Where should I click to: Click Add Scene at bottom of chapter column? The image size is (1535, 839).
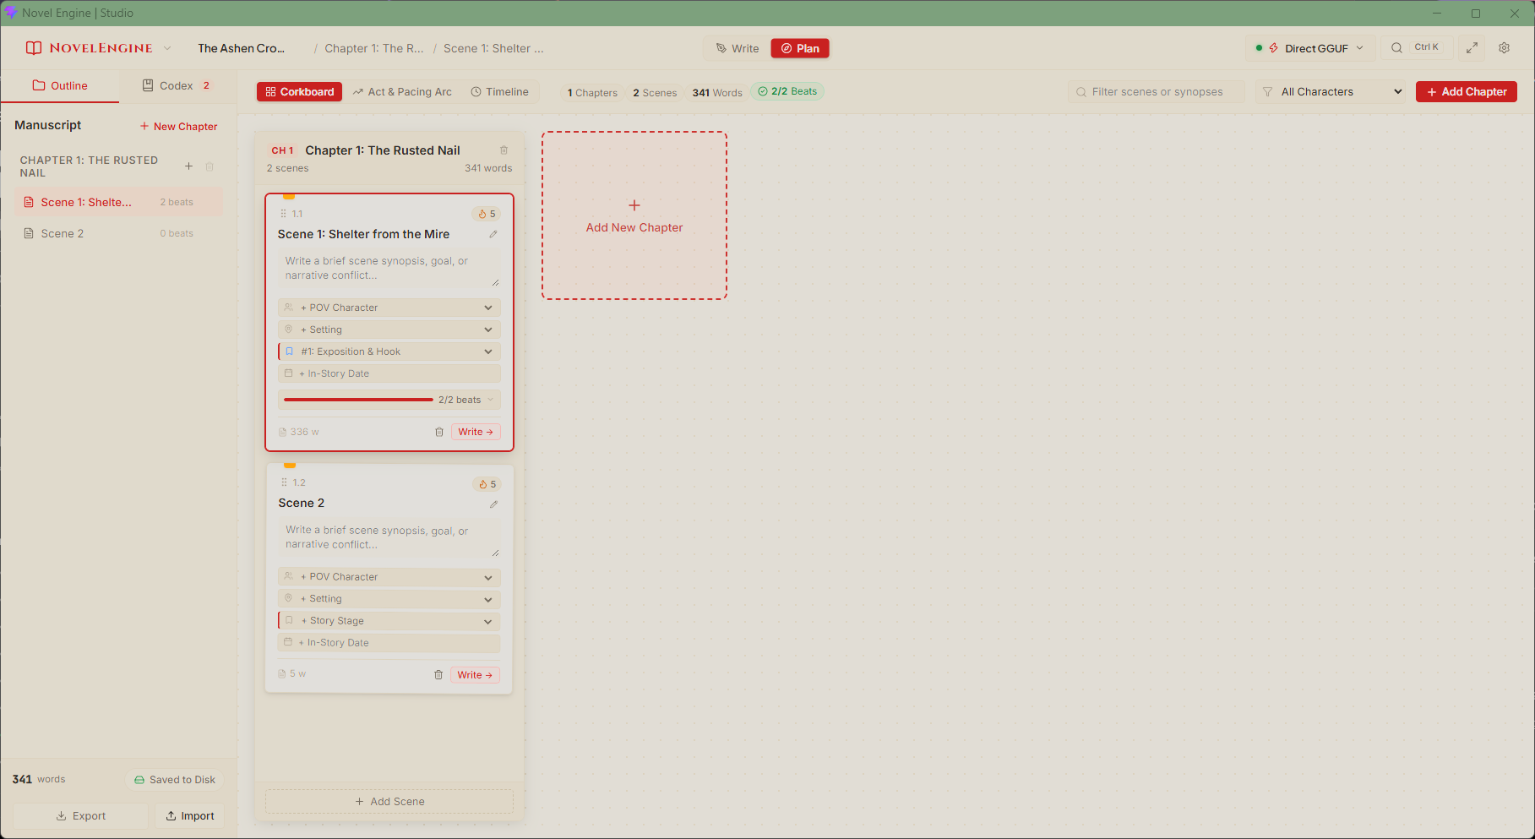coord(389,802)
